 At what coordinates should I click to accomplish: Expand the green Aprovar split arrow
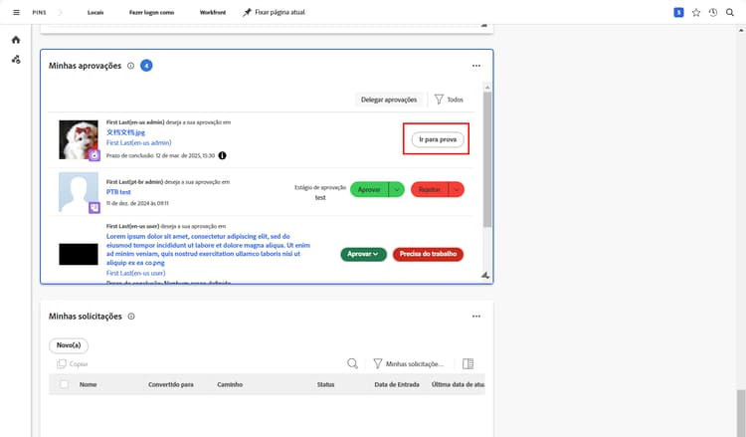[396, 189]
